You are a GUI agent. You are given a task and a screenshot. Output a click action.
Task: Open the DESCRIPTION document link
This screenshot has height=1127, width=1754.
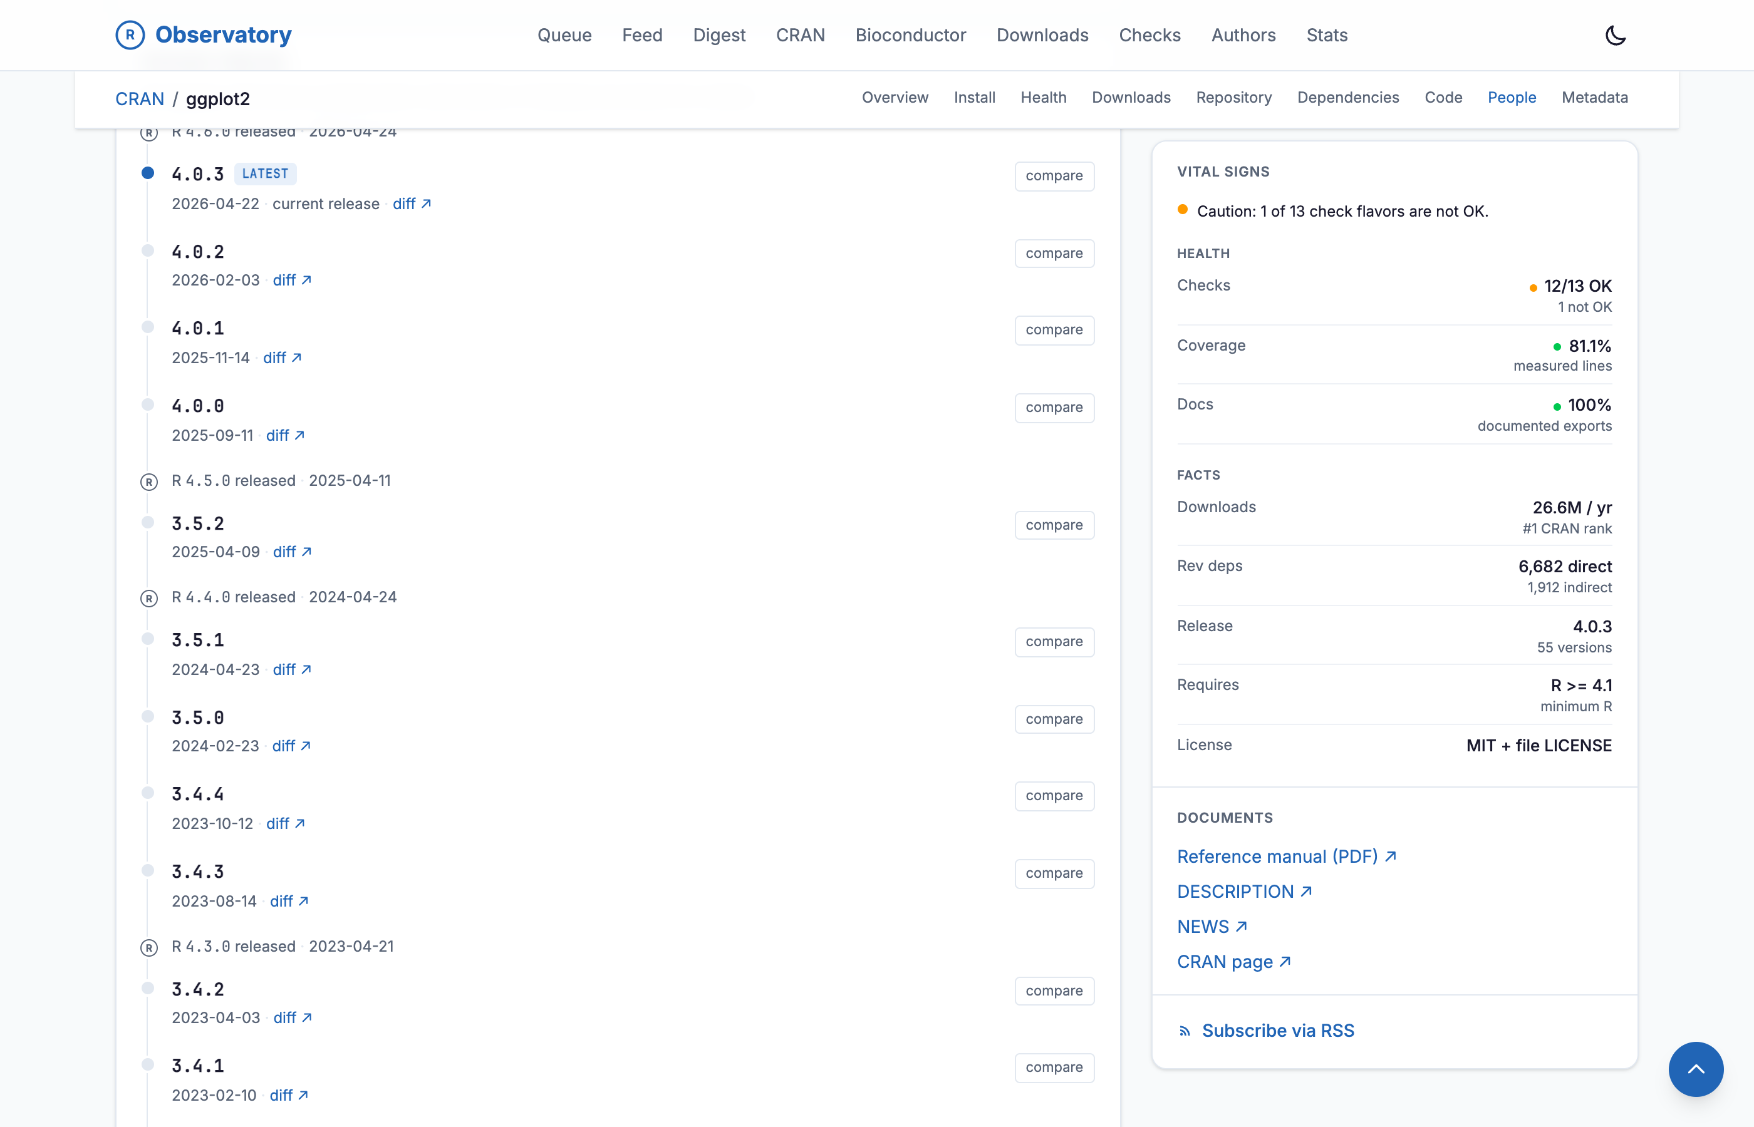click(1243, 892)
